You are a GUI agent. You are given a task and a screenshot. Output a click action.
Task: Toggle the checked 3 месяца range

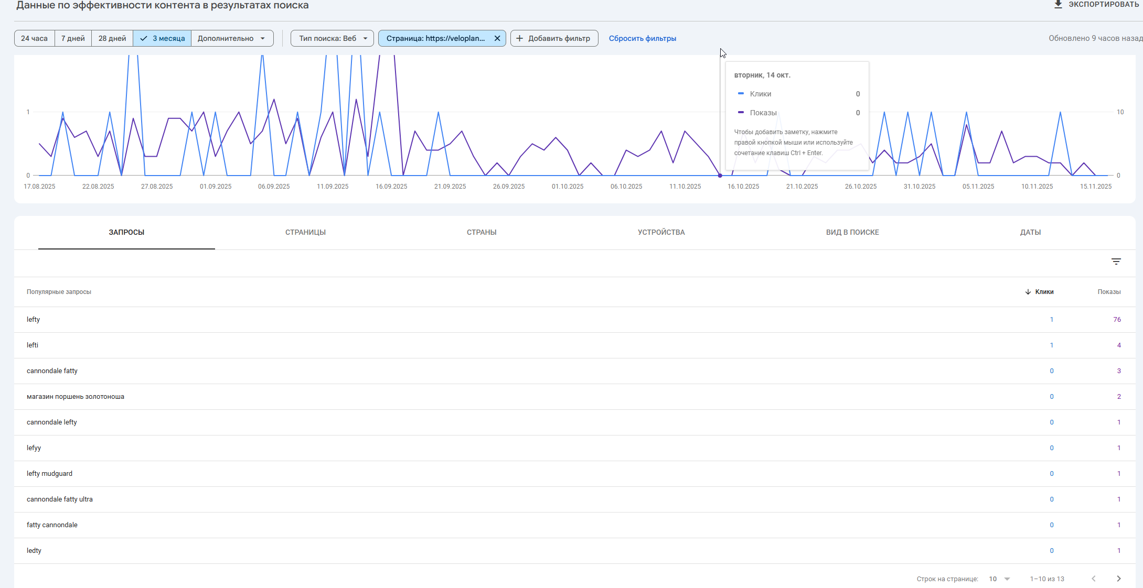[162, 38]
